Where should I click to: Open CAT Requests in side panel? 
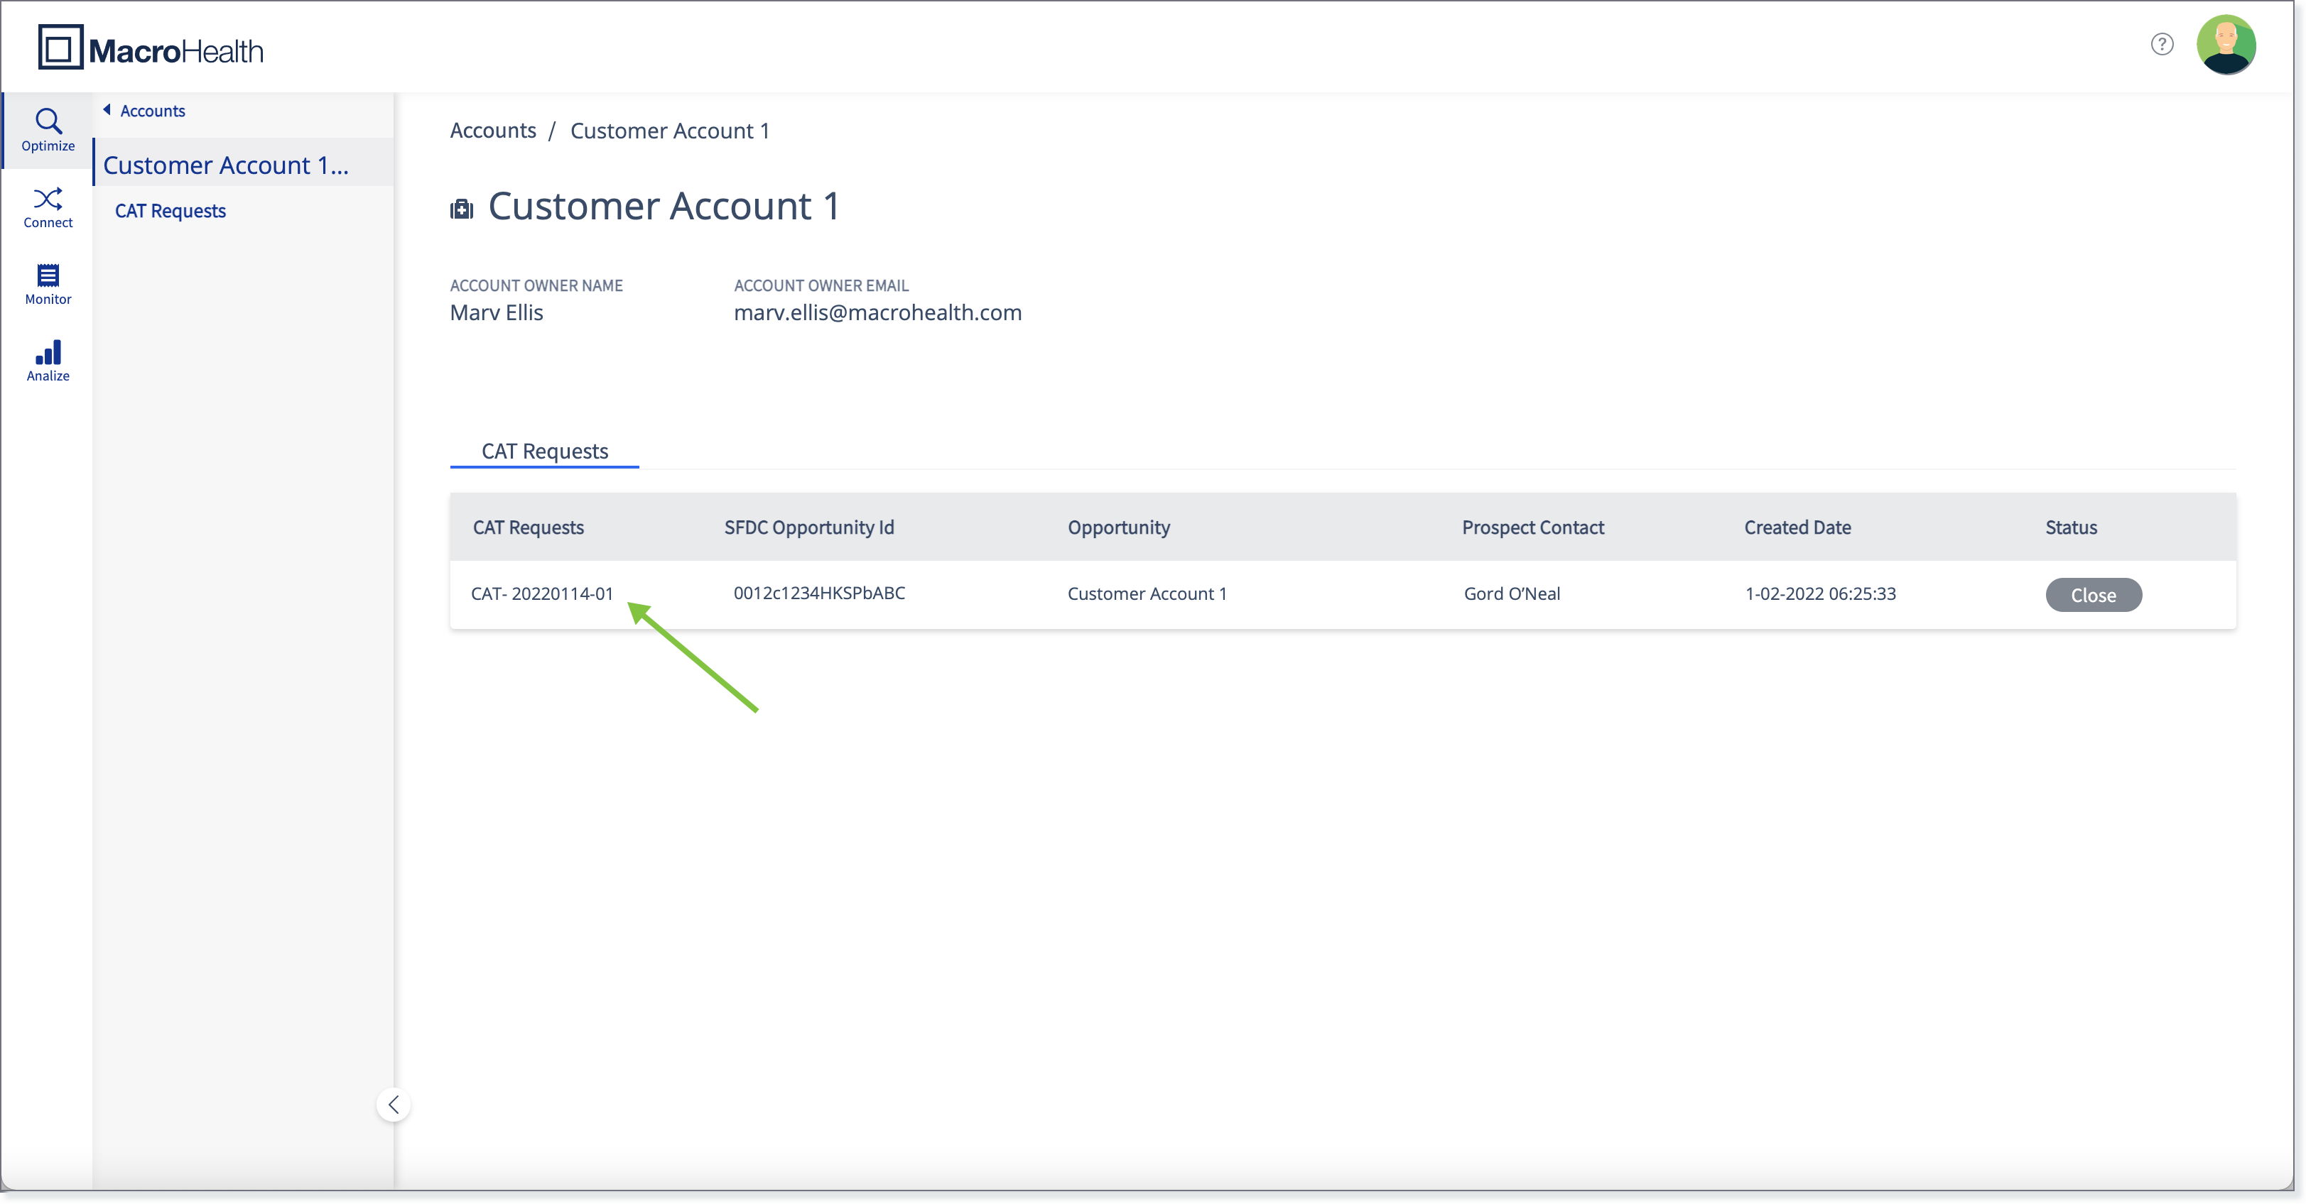pos(170,211)
